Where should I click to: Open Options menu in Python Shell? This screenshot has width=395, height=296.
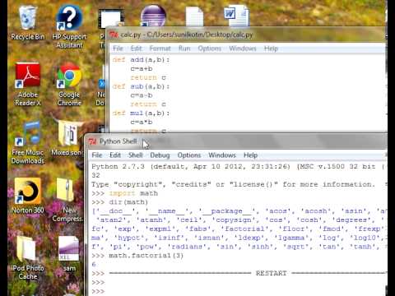[189, 155]
